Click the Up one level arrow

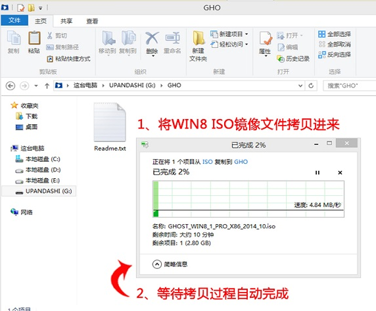pyautogui.click(x=47, y=85)
